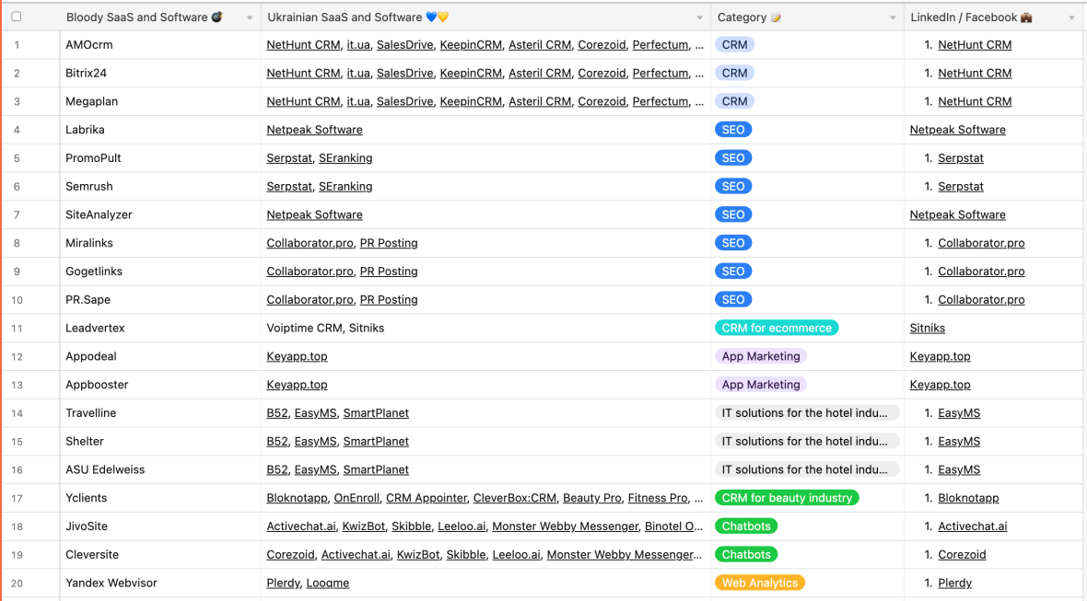Select the Voiptime CRM, Sitniks cell
The image size is (1087, 601).
[x=486, y=329]
